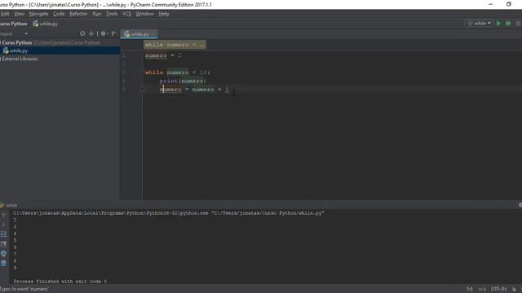Open the Navigate menu

click(38, 14)
